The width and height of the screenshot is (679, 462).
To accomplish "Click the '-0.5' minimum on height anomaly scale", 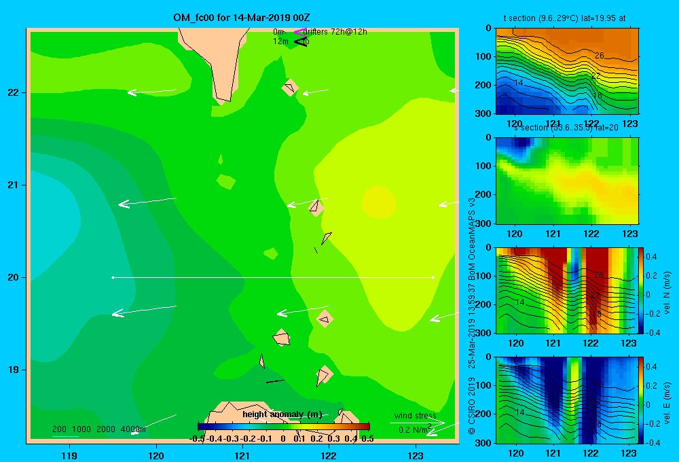I will point(197,439).
